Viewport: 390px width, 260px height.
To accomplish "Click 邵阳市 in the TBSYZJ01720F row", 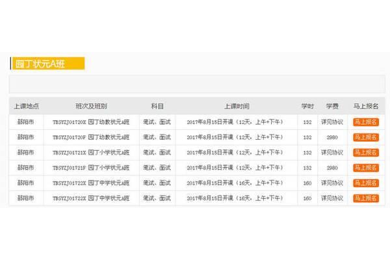I will click(x=25, y=137).
